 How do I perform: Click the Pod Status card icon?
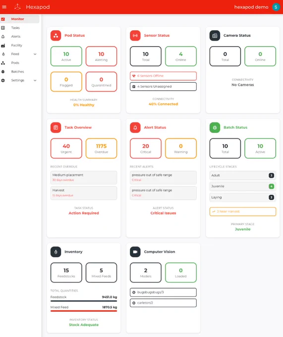click(x=56, y=36)
